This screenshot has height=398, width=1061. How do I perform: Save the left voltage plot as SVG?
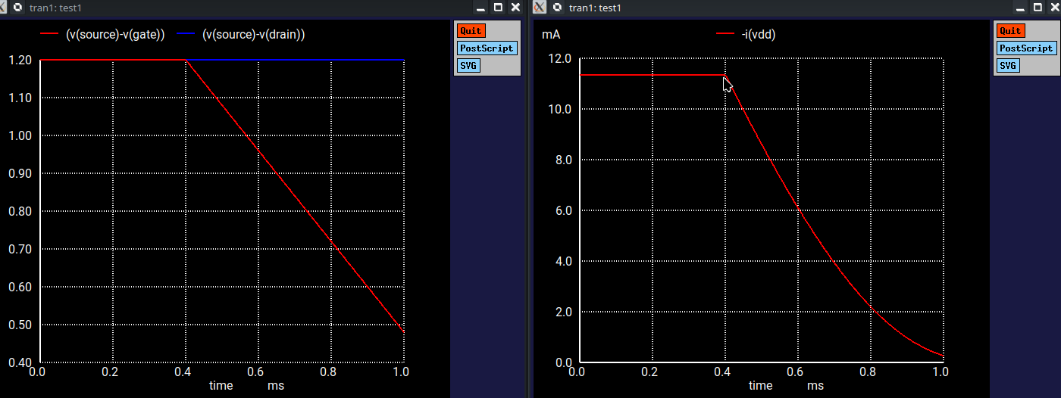point(468,66)
